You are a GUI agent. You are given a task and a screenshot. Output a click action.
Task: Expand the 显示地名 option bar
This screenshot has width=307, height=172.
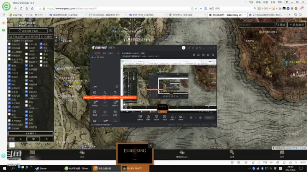pyautogui.click(x=31, y=133)
